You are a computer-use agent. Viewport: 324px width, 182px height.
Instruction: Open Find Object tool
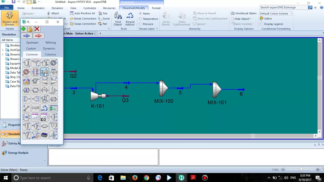pos(118,19)
